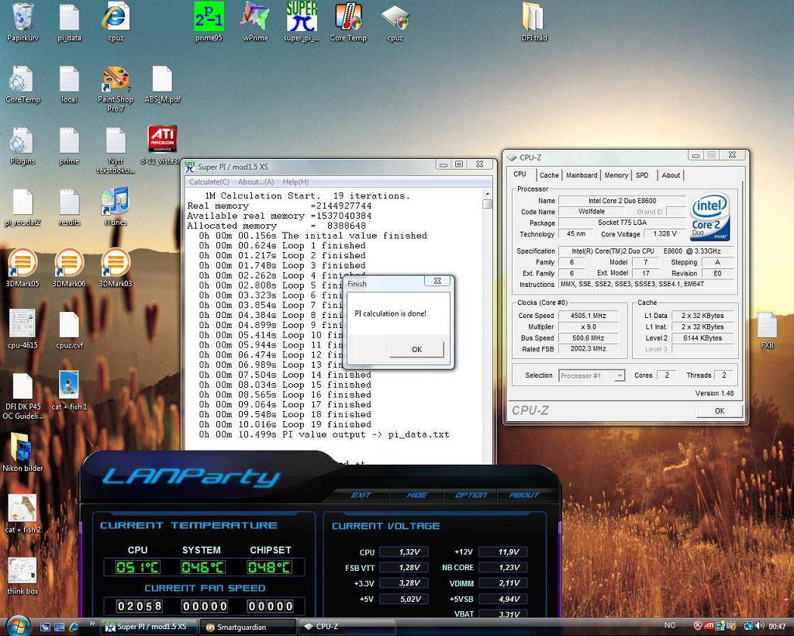Click the NO language indicator in taskbar
Screen dimensions: 794x636
[x=670, y=625]
